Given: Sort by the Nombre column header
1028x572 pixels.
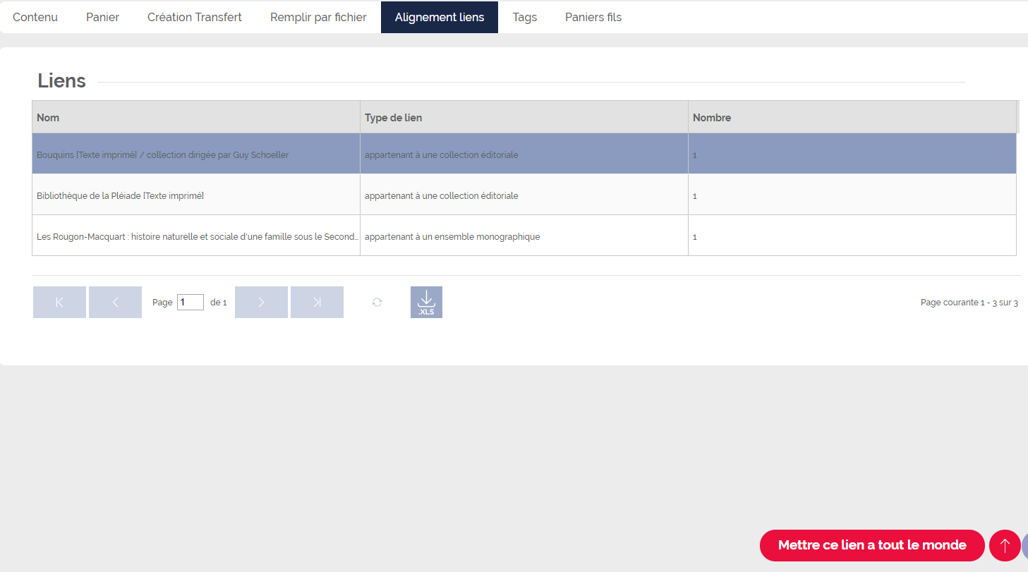Looking at the screenshot, I should [852, 117].
